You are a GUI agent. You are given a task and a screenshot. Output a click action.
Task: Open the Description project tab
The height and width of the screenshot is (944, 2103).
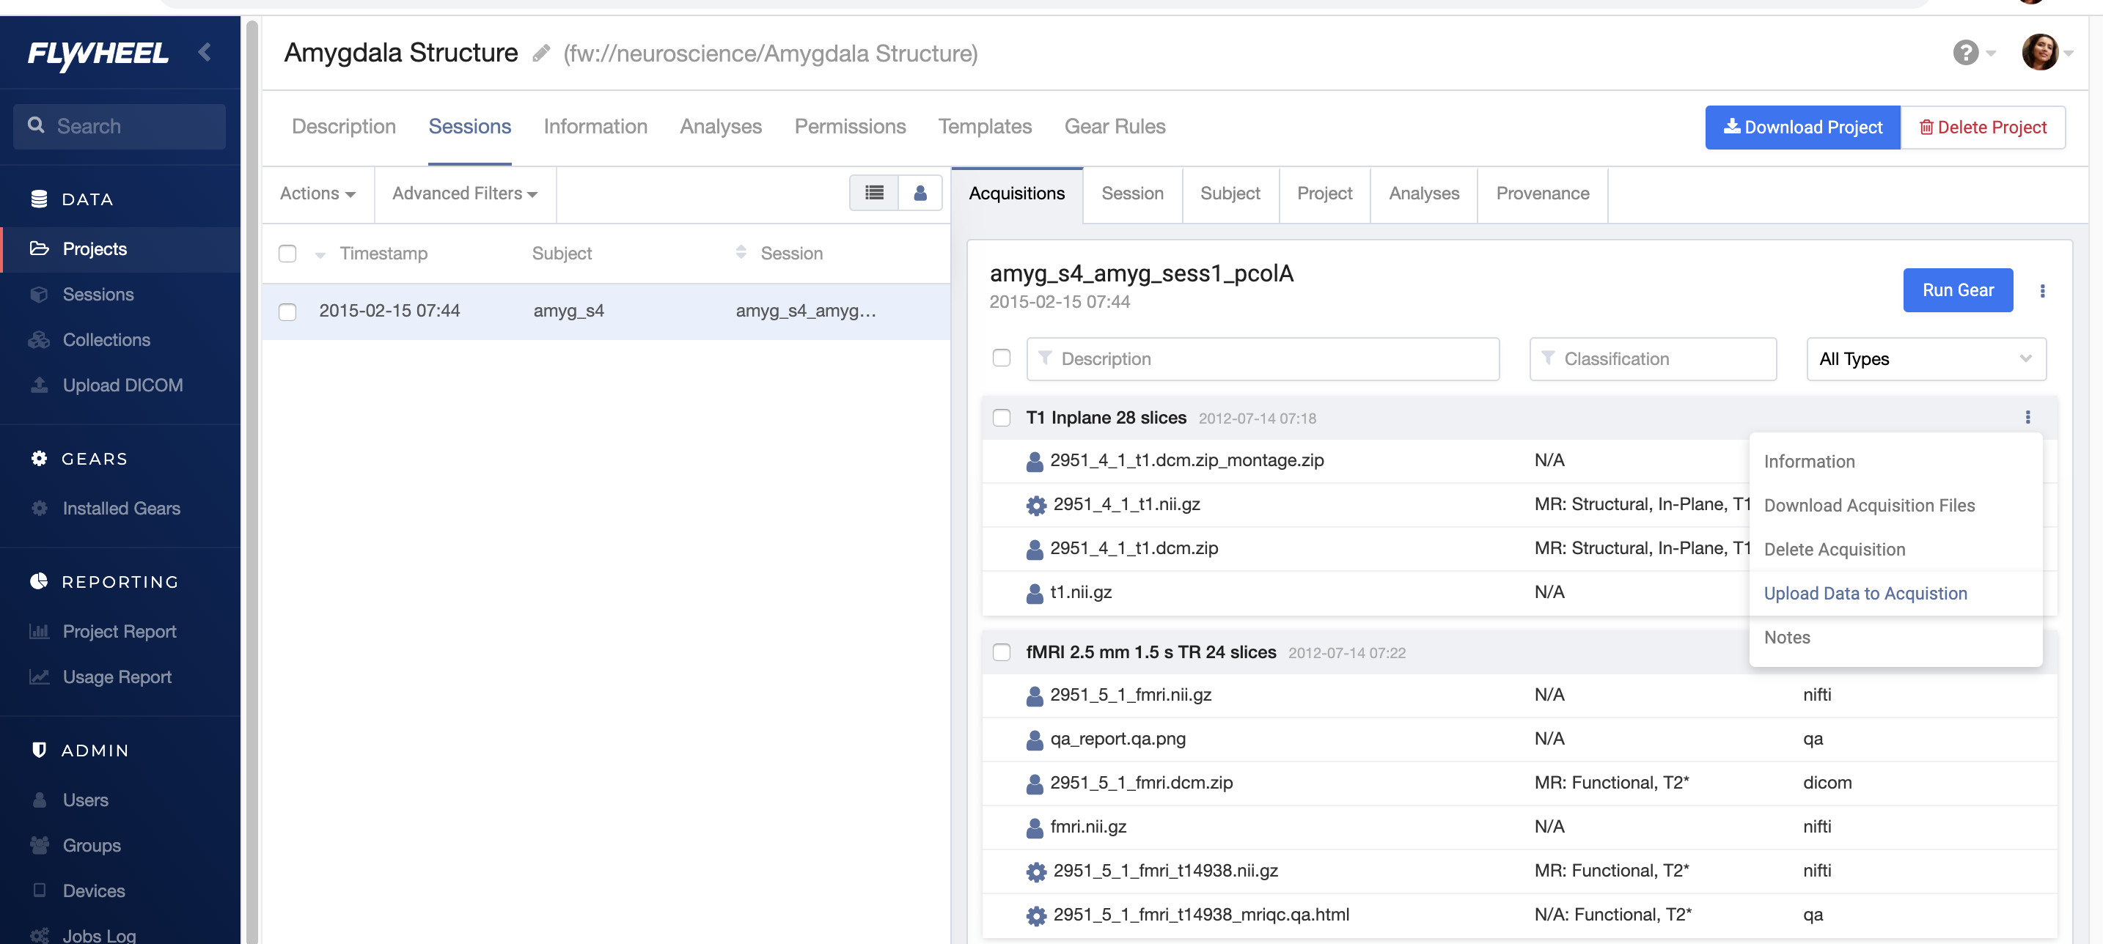[x=344, y=127]
